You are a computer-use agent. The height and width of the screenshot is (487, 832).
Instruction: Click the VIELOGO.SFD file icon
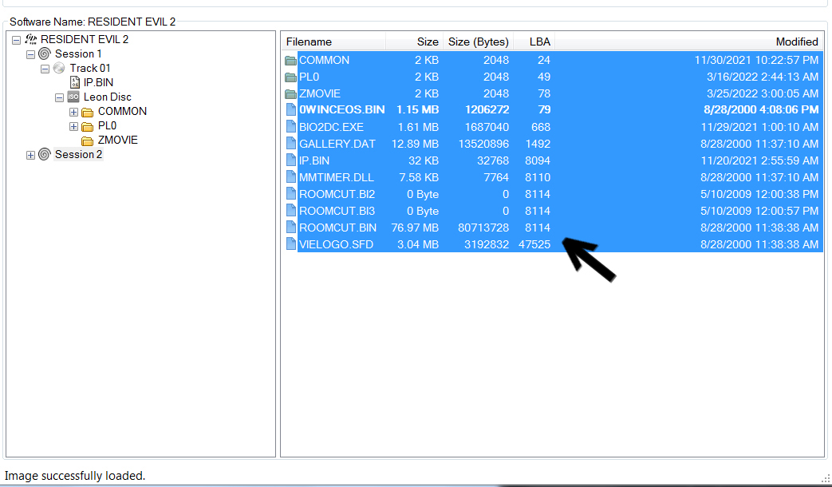pyautogui.click(x=291, y=244)
